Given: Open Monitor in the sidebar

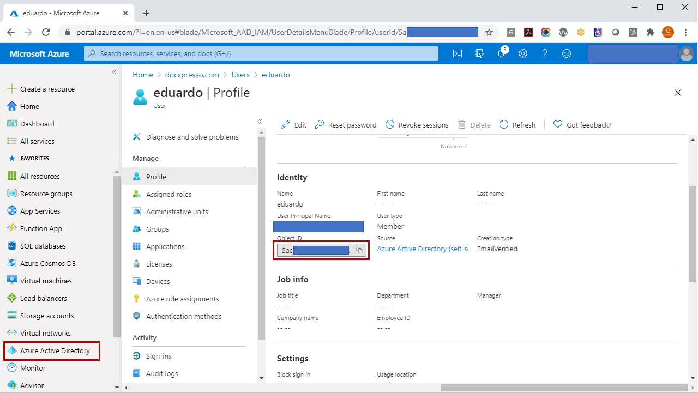Looking at the screenshot, I should pyautogui.click(x=27, y=368).
